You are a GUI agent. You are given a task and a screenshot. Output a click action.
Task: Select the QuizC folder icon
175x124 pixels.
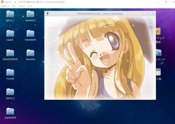pyautogui.click(x=10, y=34)
